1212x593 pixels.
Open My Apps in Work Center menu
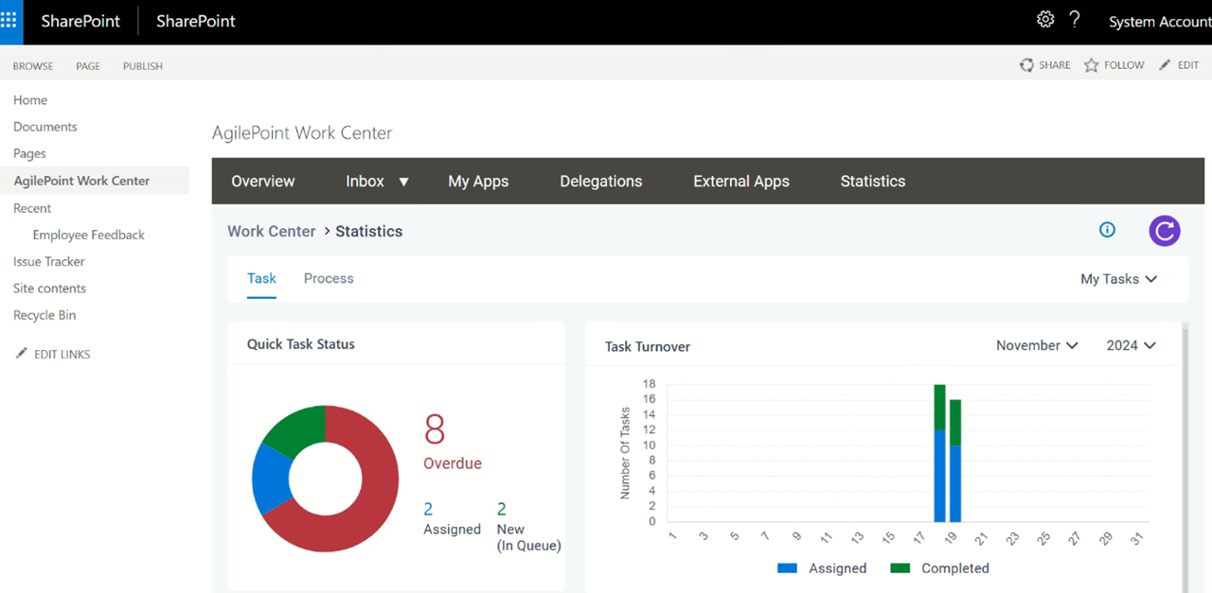478,181
